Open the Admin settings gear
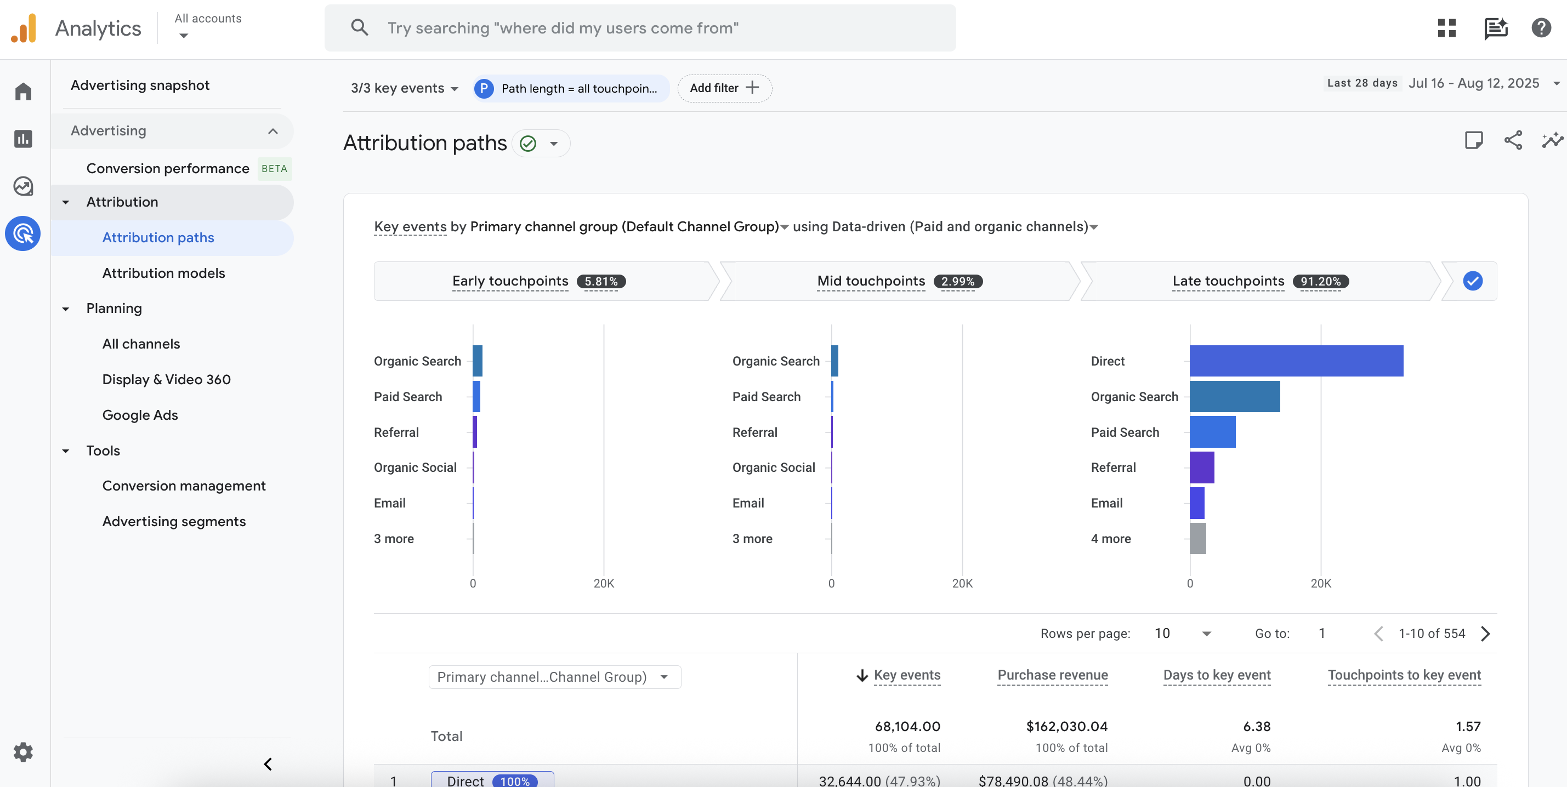 click(23, 752)
